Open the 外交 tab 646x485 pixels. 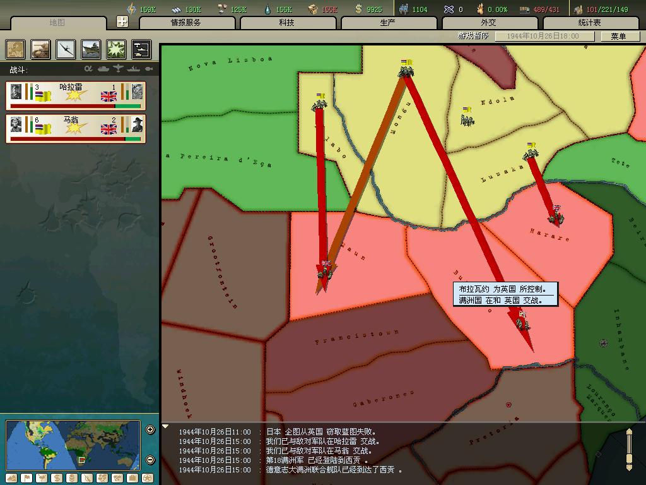click(489, 23)
